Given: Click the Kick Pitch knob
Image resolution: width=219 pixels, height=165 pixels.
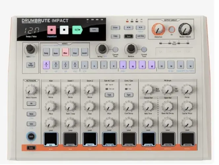Looking at the screenshot, I should (51, 106).
